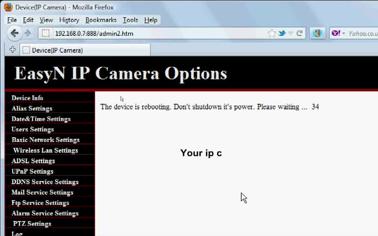Focus the Yahoo search field
Screen dimensions: 378x236
pos(363,33)
